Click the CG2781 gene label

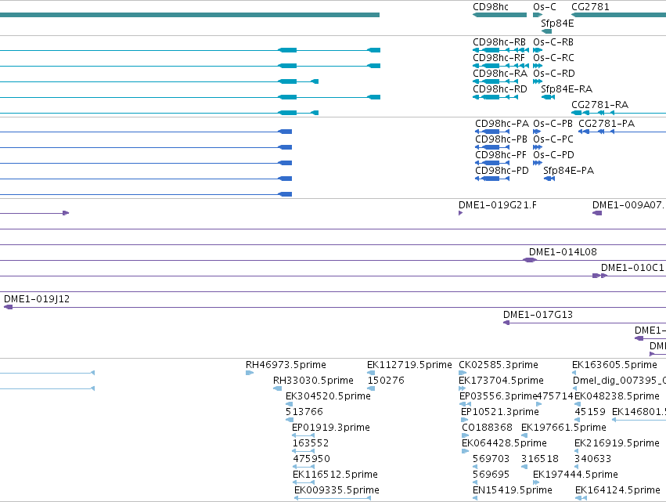590,7
